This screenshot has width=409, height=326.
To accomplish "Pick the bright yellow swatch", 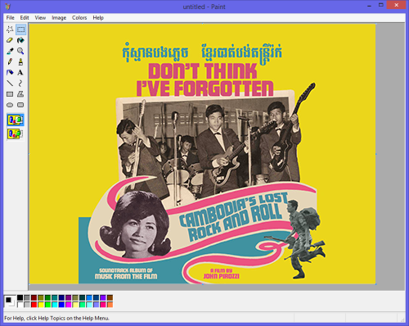I will tap(41, 305).
